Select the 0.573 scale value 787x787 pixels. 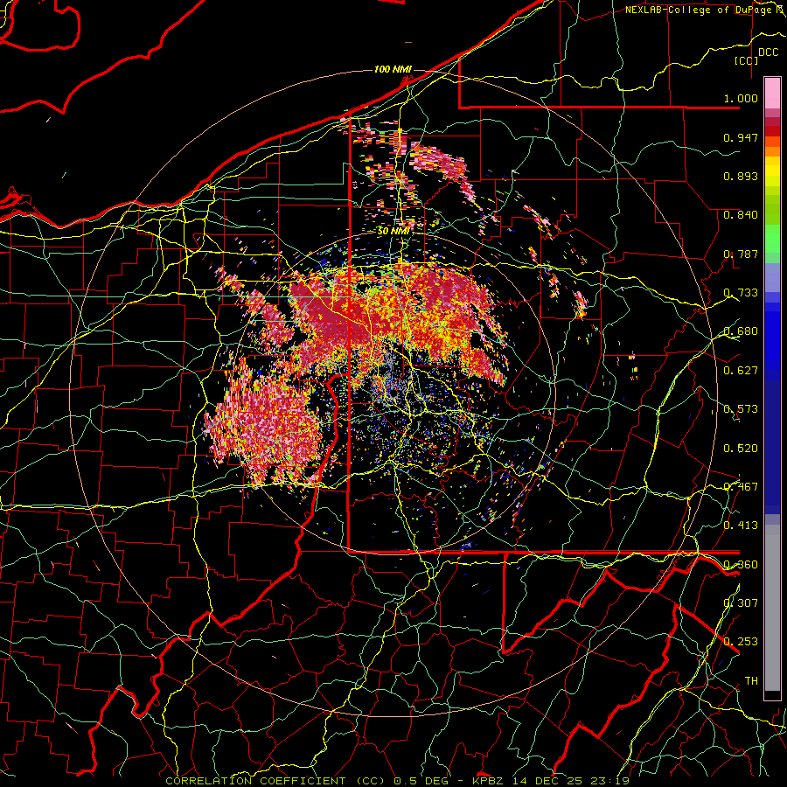[x=741, y=409]
